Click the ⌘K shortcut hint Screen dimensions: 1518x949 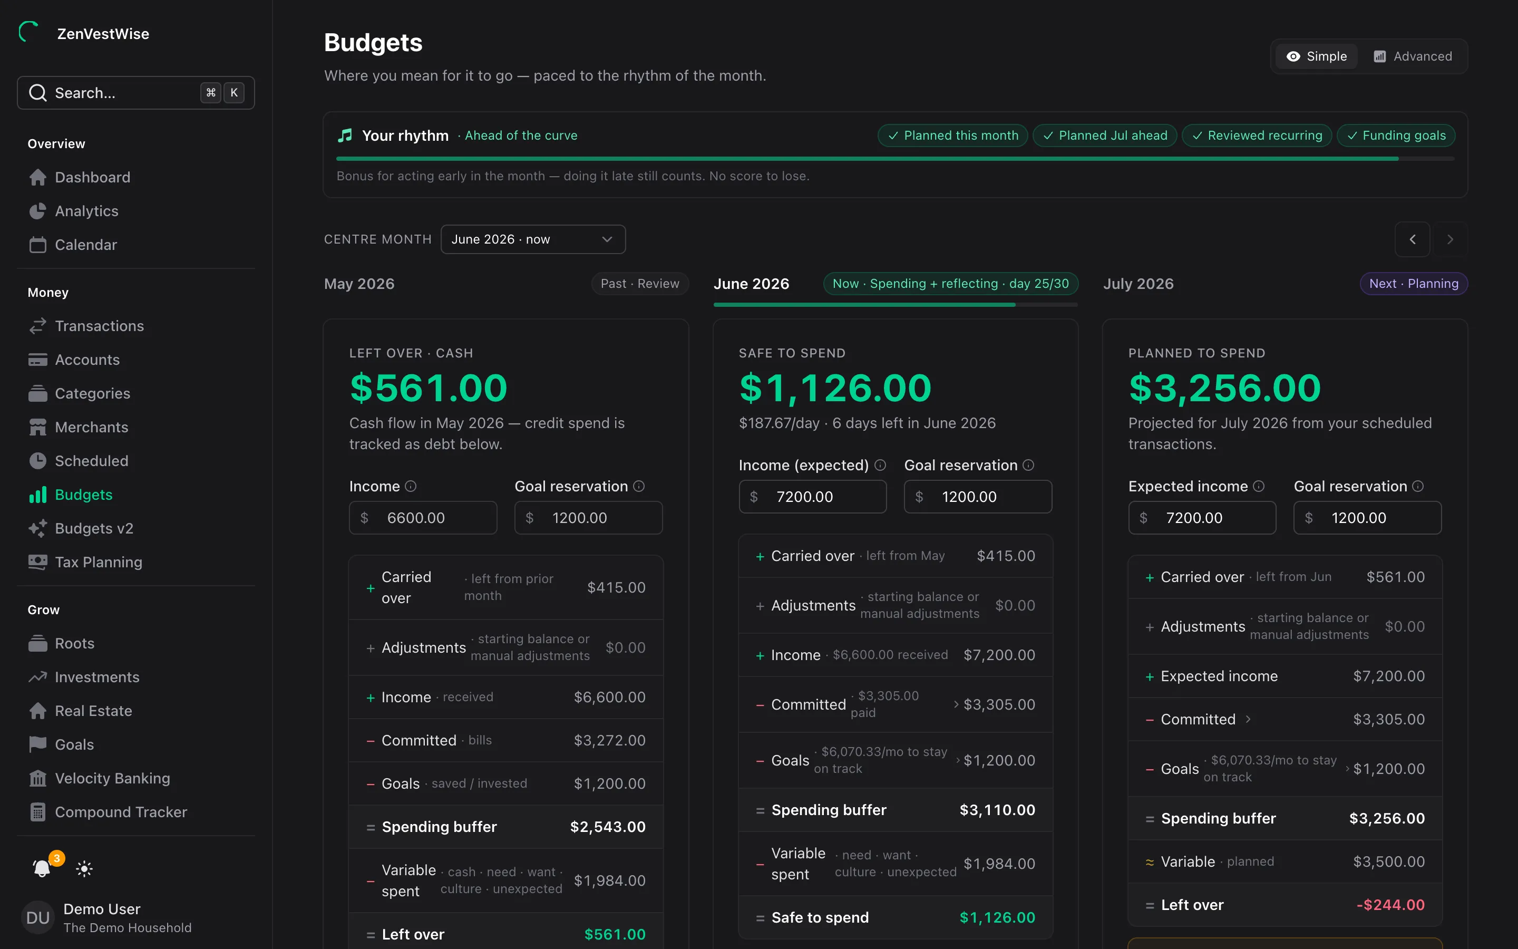tap(222, 93)
